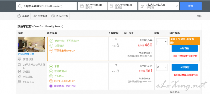The width and height of the screenshot is (210, 94).
Task: Click the non-smoking room icon
Action: [19, 72]
